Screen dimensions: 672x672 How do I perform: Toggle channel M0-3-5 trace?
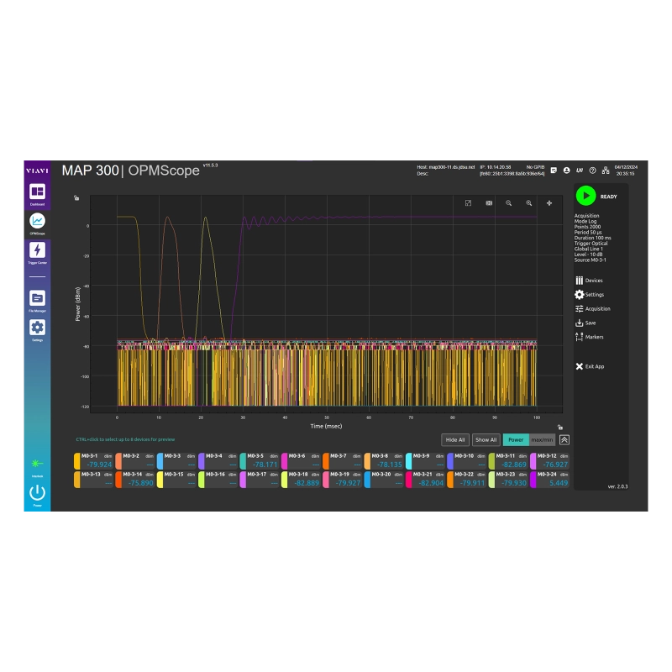pos(259,460)
